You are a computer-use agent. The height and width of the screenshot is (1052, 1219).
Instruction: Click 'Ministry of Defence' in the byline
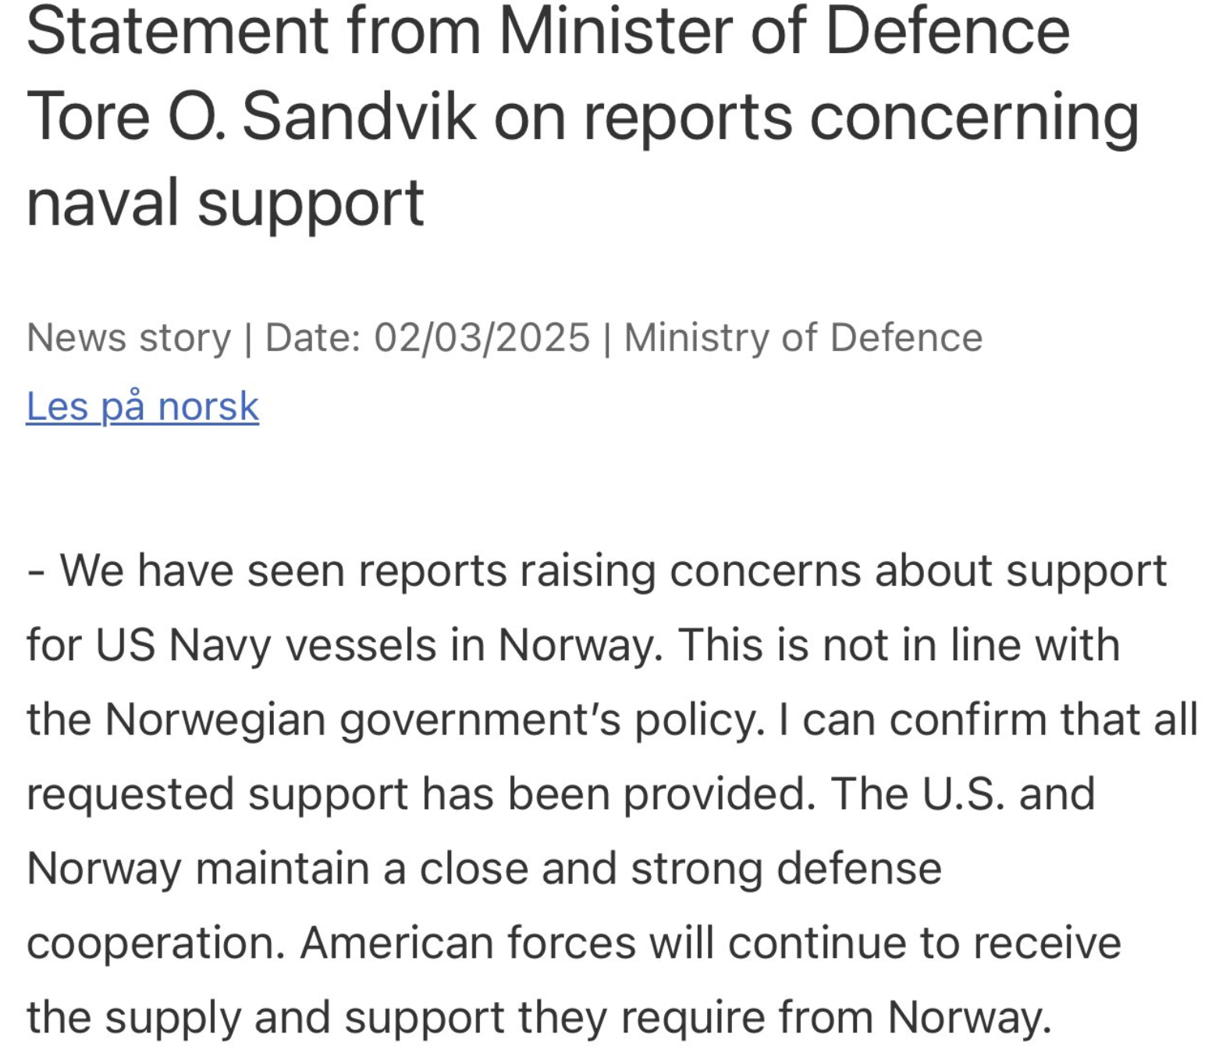pyautogui.click(x=803, y=338)
